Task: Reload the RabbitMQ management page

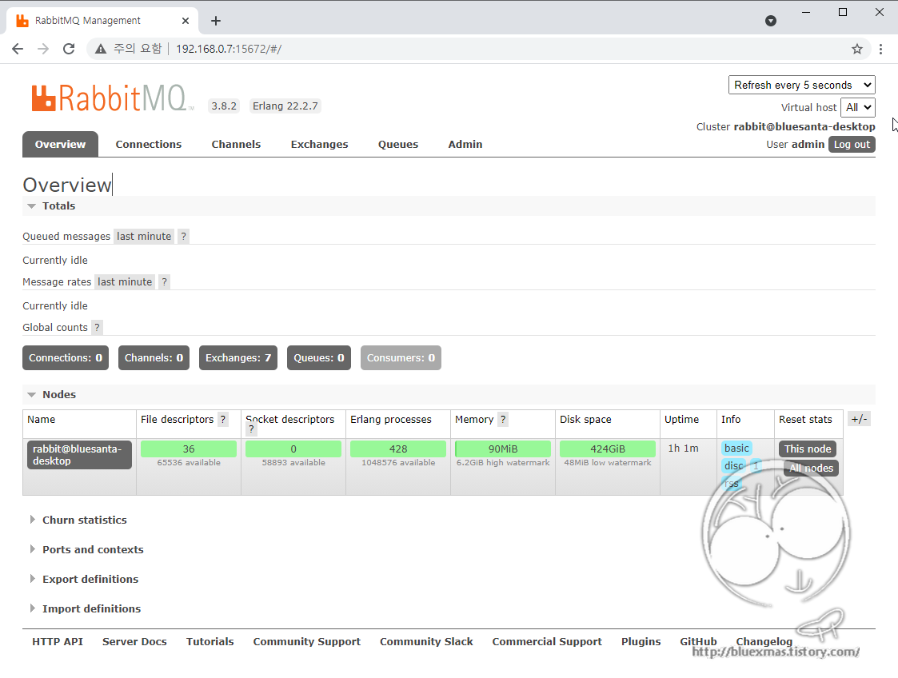Action: tap(69, 49)
